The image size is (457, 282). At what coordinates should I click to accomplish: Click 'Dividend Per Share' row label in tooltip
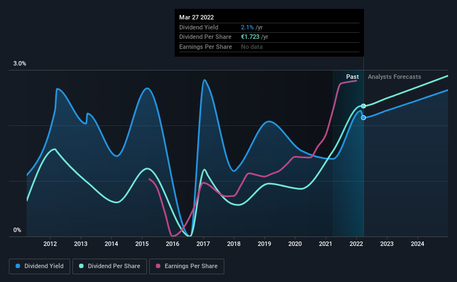pos(205,37)
